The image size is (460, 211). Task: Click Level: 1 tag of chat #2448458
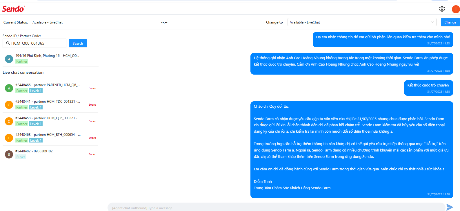[x=36, y=124]
